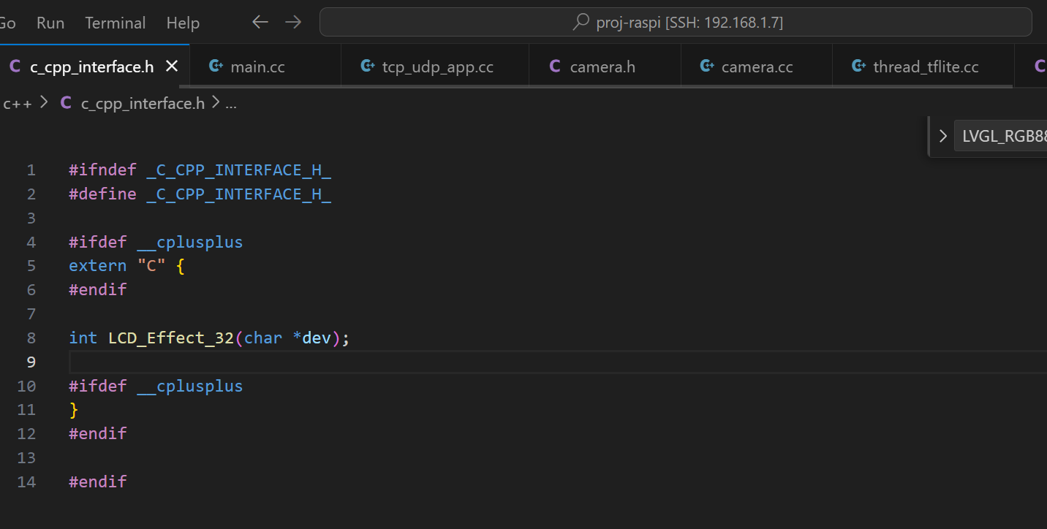Switch to the main.cc tab

265,66
